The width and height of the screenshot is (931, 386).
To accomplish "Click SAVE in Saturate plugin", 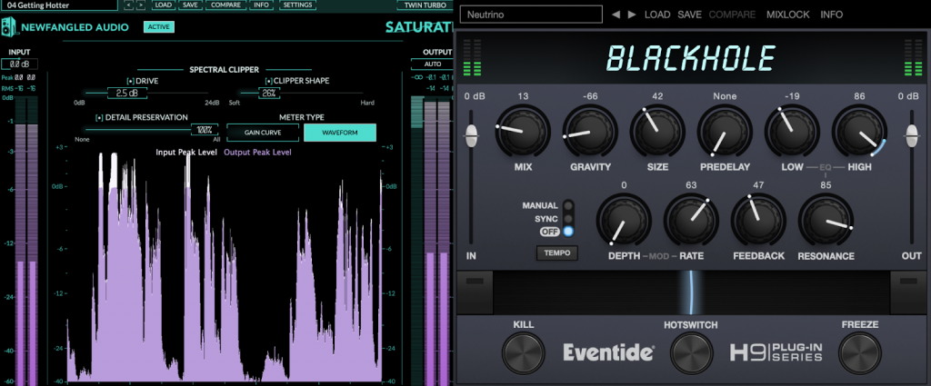I will [191, 5].
